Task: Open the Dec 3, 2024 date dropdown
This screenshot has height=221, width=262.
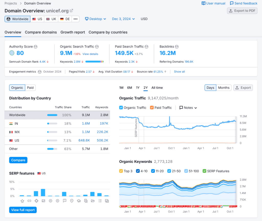Action: coord(123,19)
